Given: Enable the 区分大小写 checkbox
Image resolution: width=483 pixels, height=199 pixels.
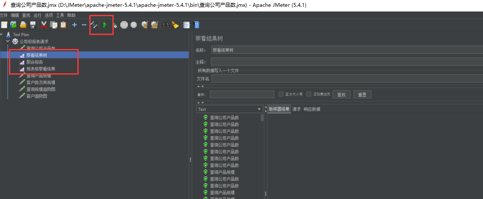Looking at the screenshot, I should [x=281, y=94].
